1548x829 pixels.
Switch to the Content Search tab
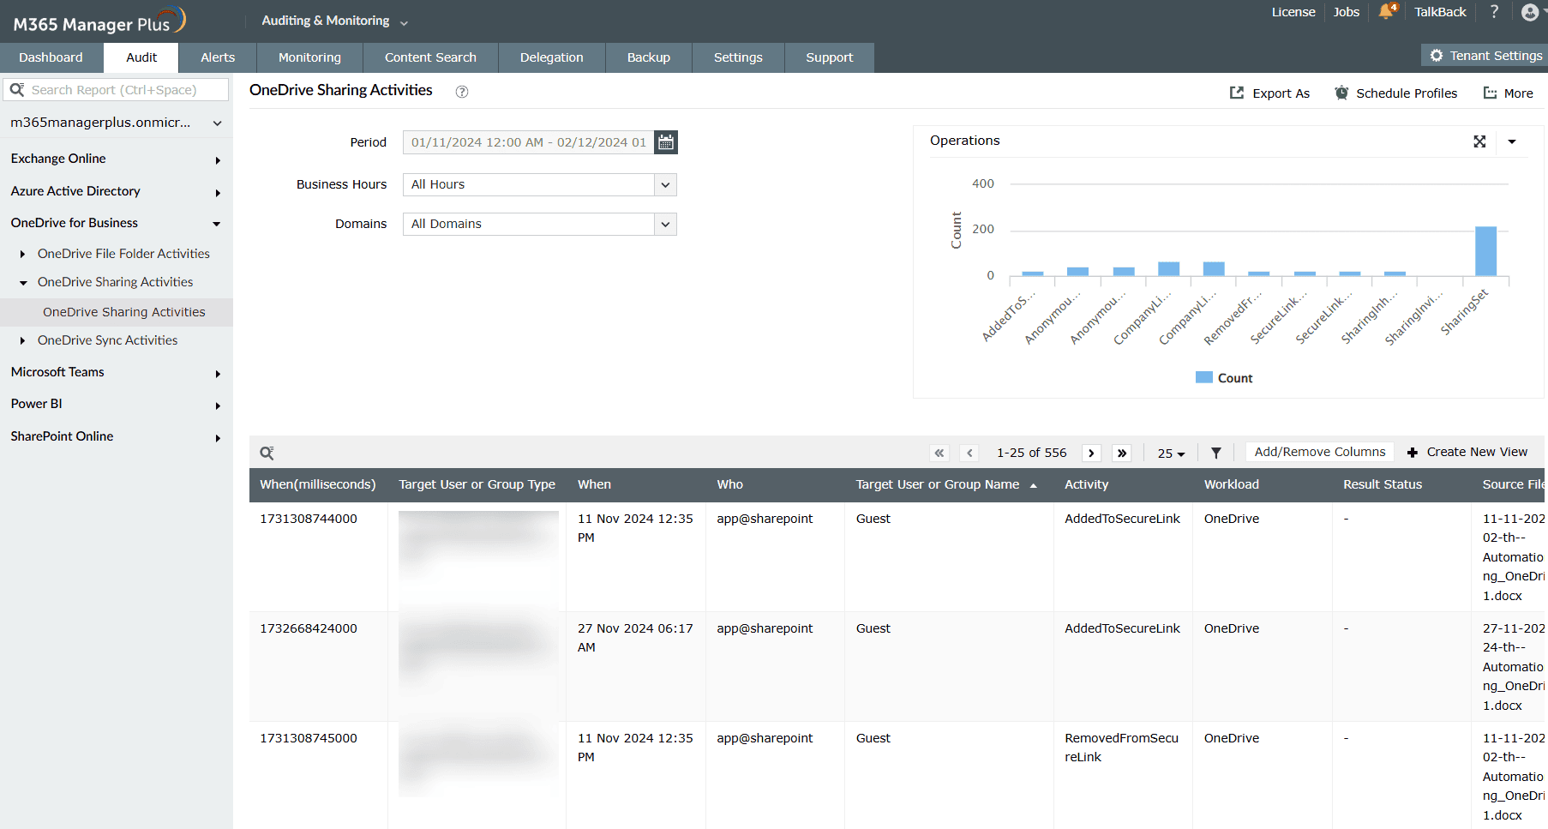430,57
